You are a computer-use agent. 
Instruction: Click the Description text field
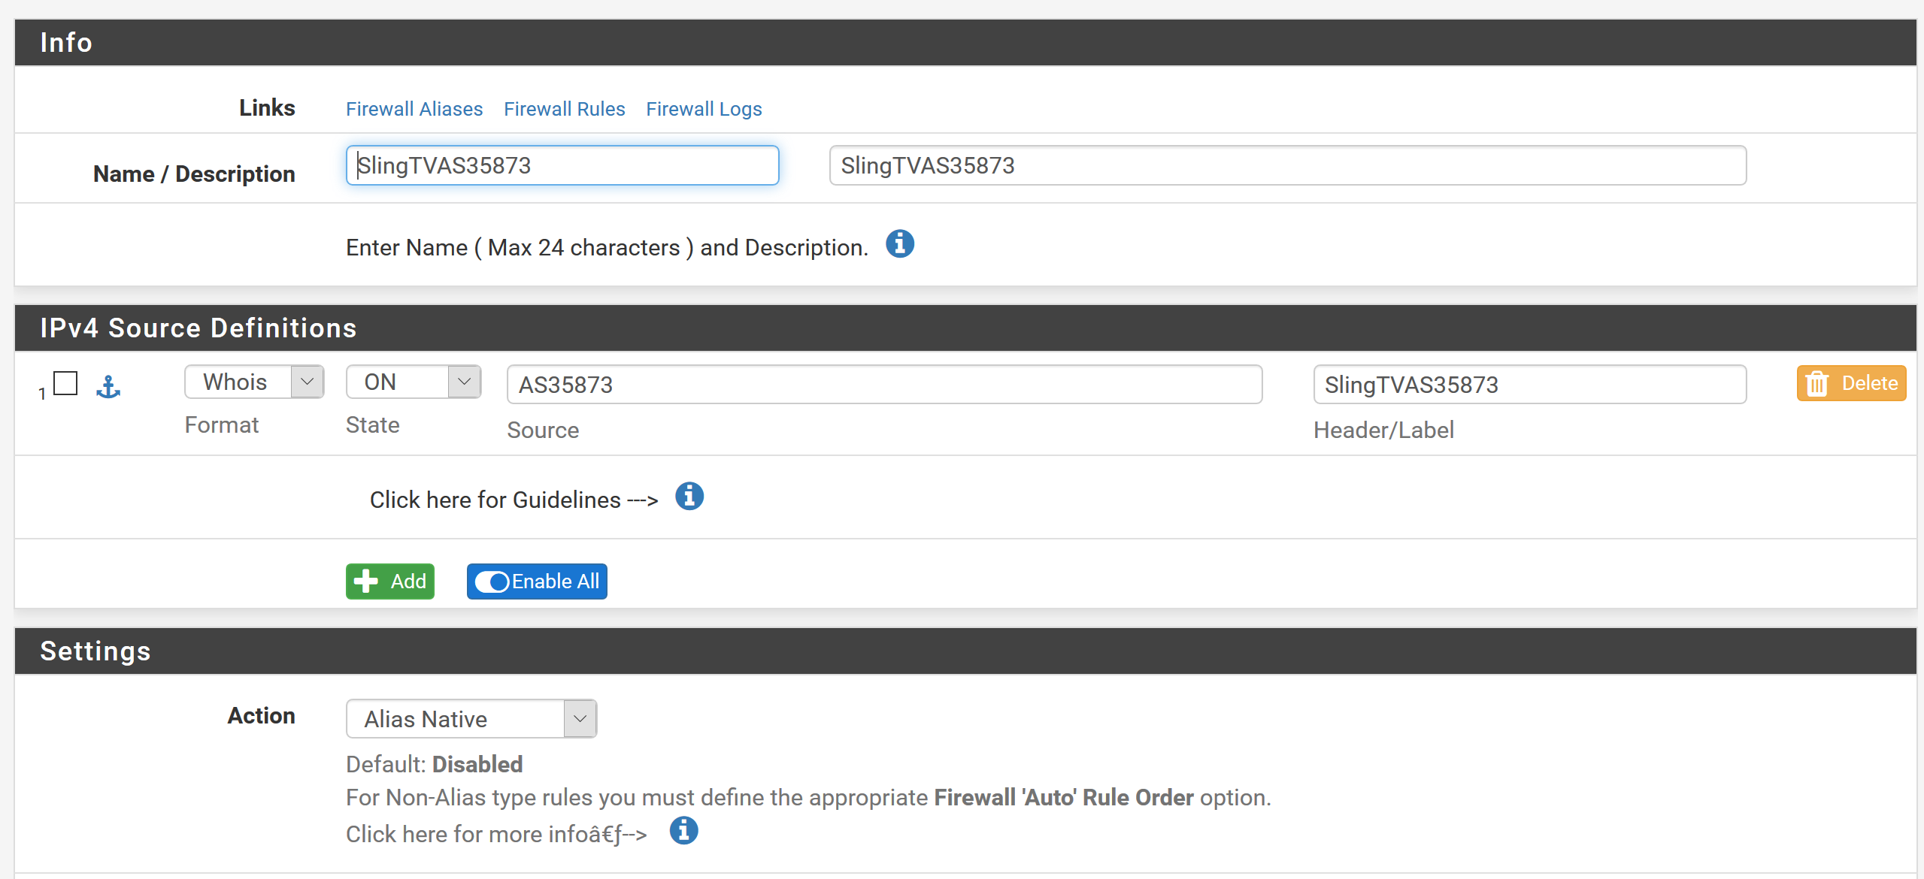[1286, 165]
